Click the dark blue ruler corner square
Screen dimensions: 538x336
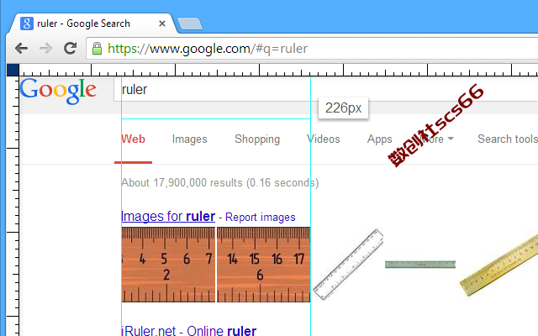[x=13, y=70]
